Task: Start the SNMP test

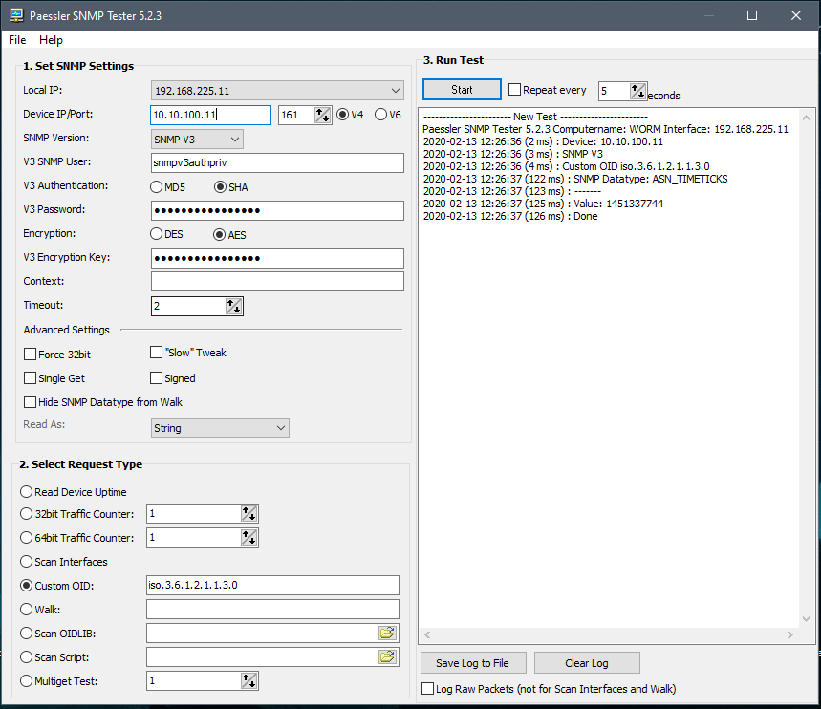Action: [462, 90]
